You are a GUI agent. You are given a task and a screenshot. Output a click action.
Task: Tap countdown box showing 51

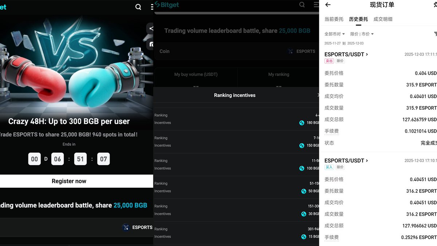coord(80,159)
